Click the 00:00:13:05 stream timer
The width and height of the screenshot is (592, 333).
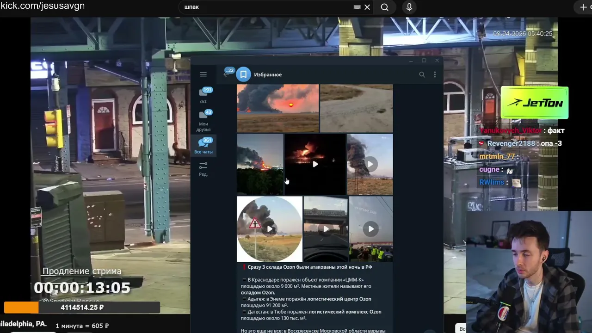click(82, 288)
